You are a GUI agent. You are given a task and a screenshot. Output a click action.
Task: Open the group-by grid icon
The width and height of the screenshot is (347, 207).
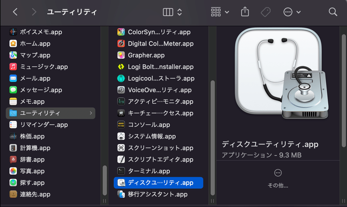(x=216, y=12)
